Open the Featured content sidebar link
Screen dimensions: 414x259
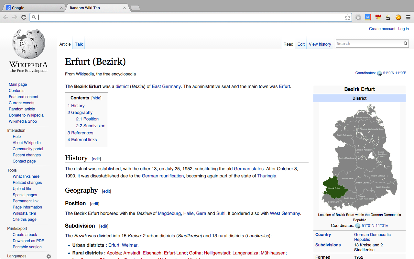point(24,97)
